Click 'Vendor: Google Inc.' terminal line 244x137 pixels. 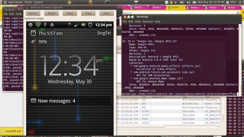pyautogui.click(x=143, y=51)
